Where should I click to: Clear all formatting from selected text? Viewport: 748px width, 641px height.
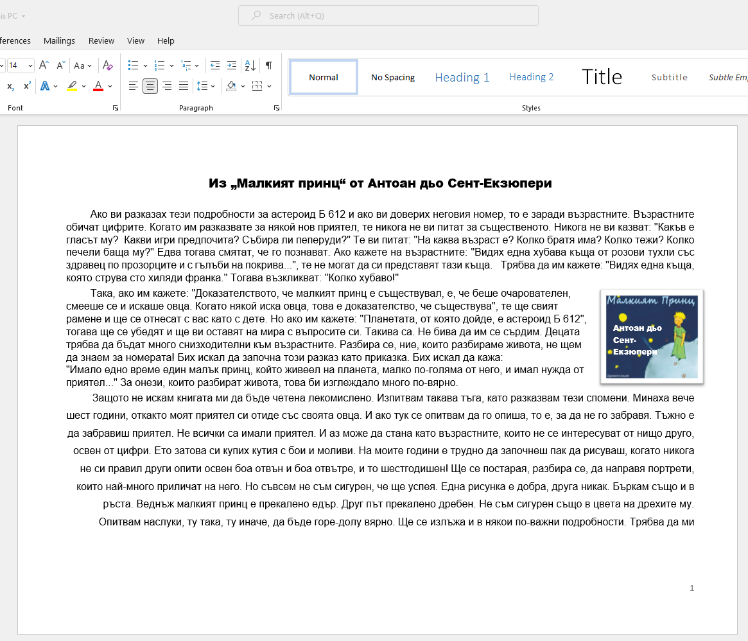pyautogui.click(x=108, y=65)
